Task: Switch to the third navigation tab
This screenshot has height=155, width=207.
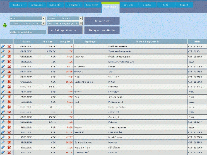Action: [55, 5]
